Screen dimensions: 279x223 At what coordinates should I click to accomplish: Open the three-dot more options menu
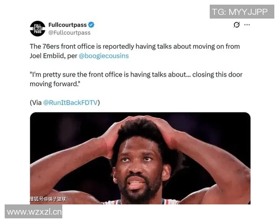tap(247, 25)
